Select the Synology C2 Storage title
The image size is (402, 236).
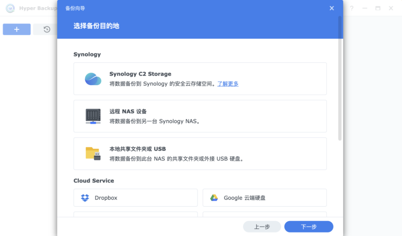click(x=140, y=74)
